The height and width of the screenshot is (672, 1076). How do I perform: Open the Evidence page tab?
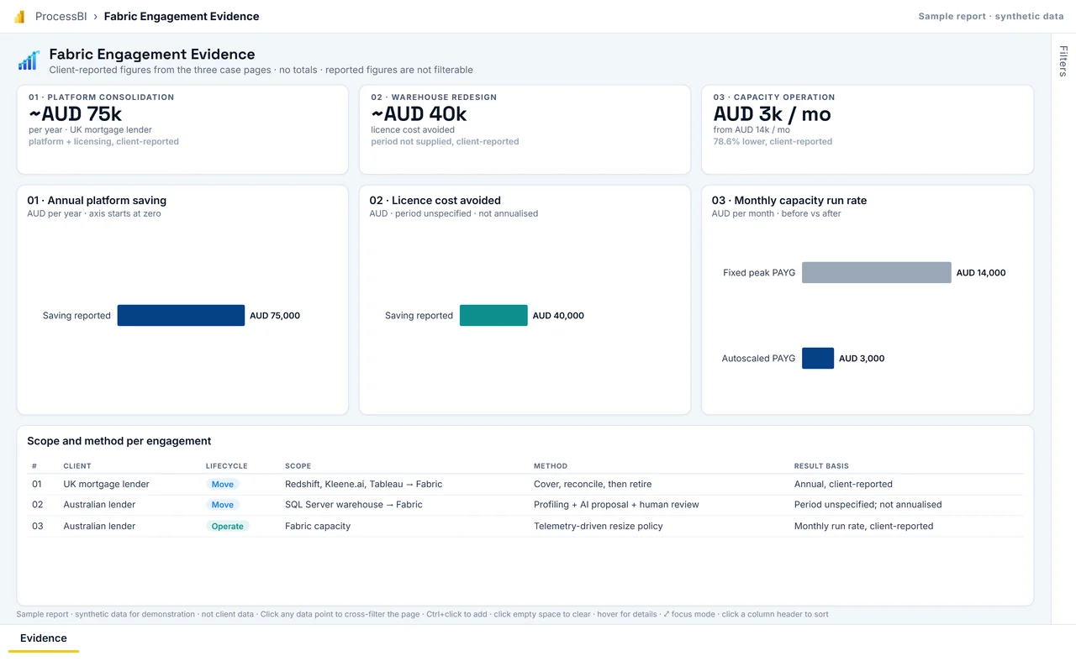coord(44,638)
